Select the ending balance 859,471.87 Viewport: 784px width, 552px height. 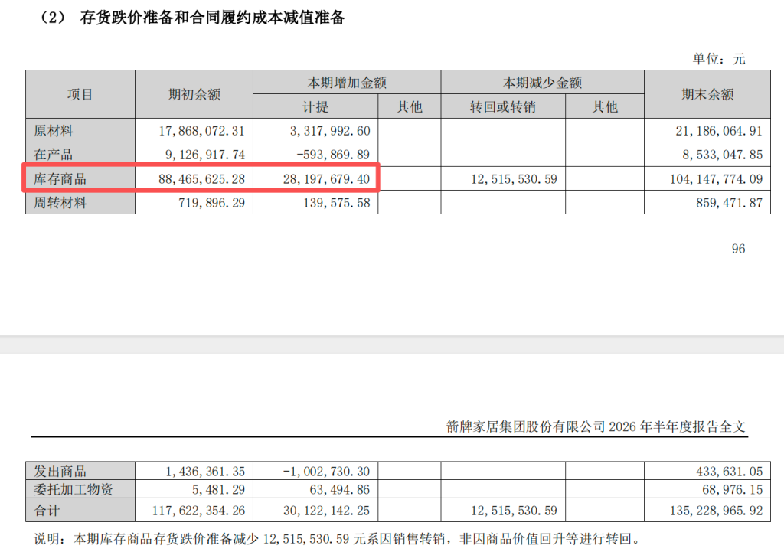(x=730, y=202)
